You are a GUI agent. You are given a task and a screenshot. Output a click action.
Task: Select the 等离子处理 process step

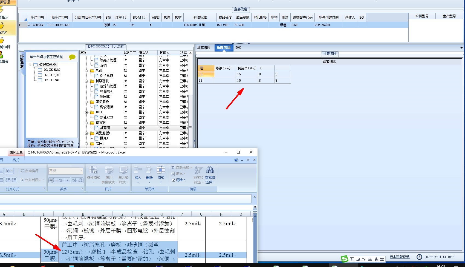pos(108,60)
